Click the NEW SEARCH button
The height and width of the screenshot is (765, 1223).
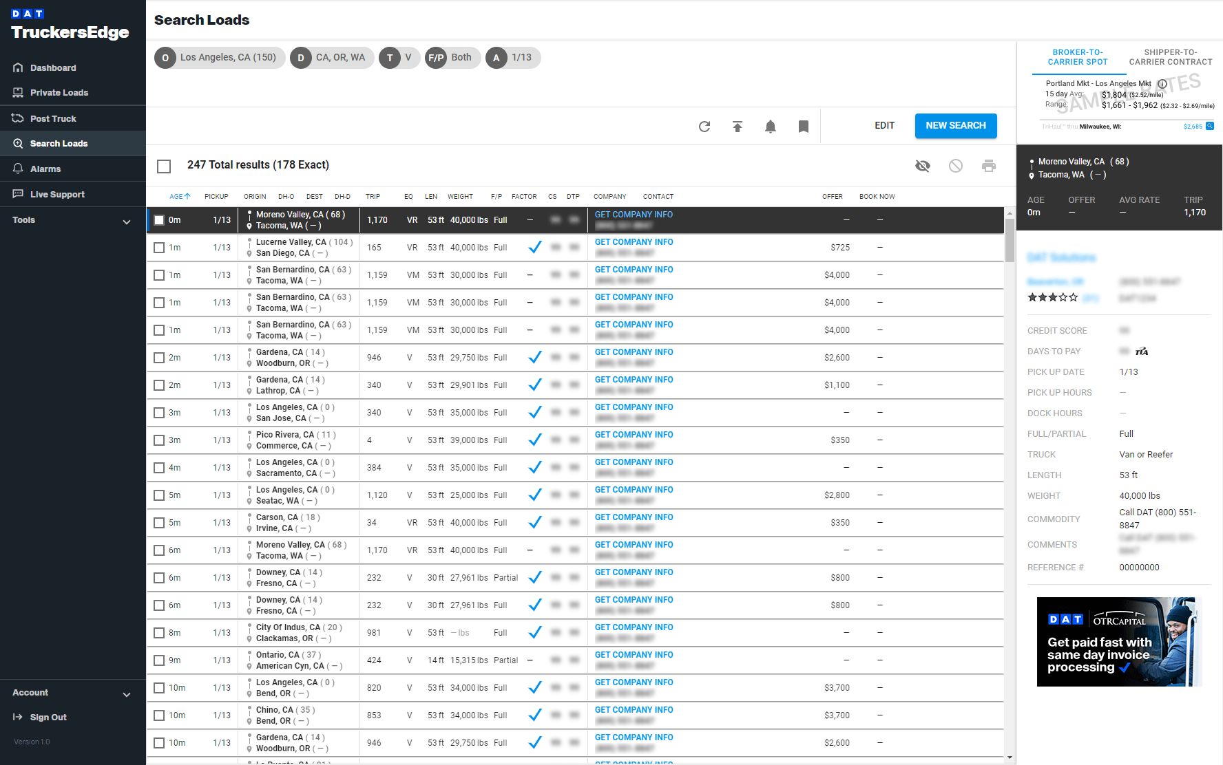[956, 126]
